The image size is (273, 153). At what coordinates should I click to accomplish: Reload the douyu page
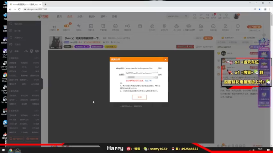pyautogui.click(x=19, y=10)
